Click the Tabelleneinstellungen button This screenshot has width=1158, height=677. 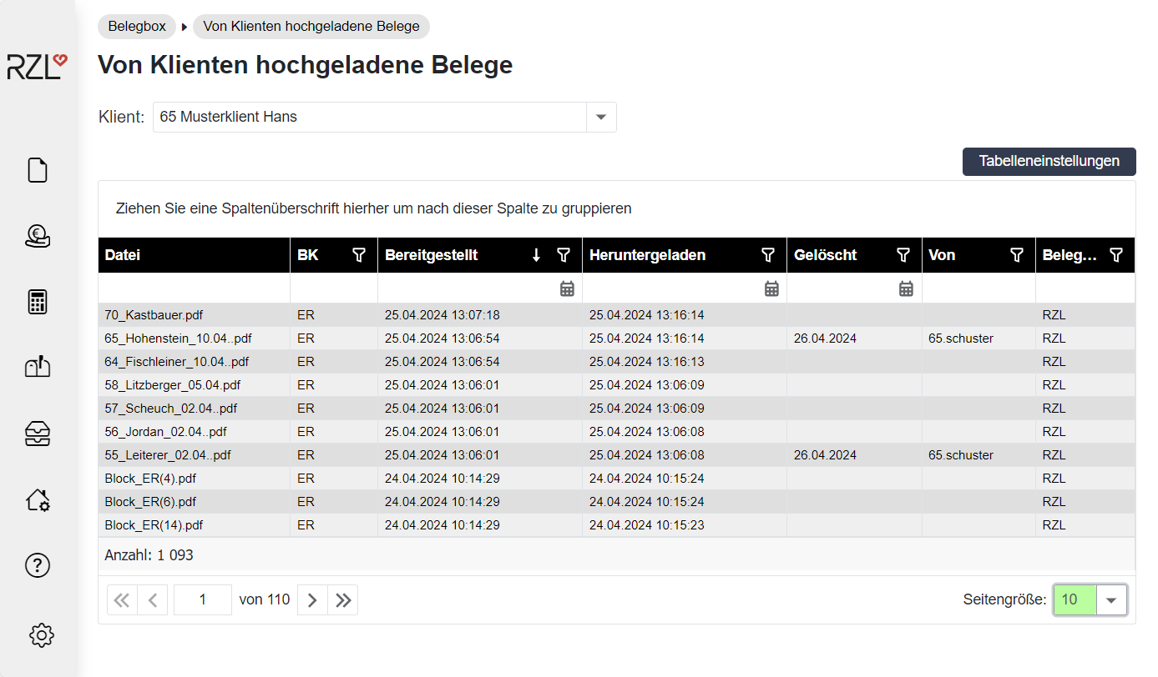click(1049, 162)
